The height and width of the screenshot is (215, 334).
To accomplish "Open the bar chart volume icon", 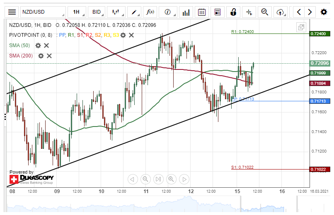I will point(186,12).
